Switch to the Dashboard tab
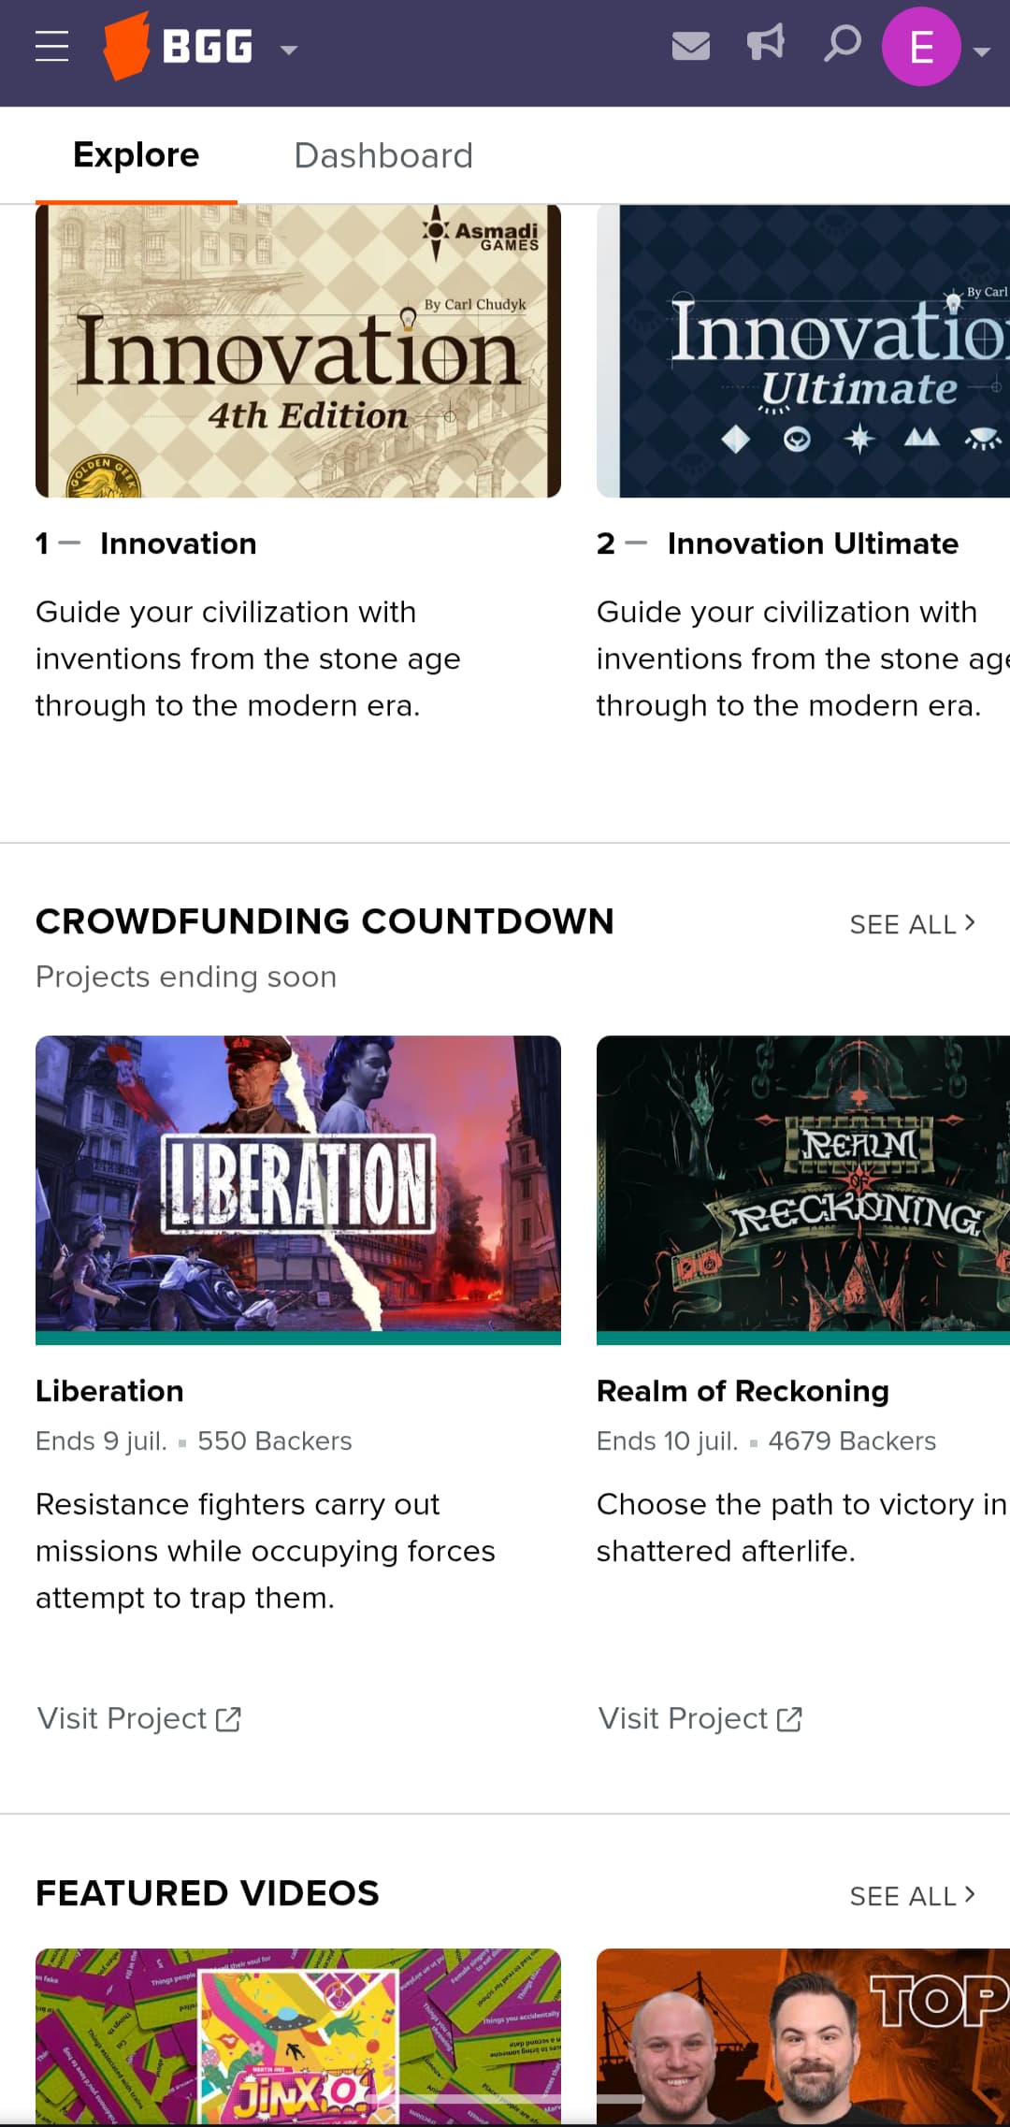Image resolution: width=1010 pixels, height=2127 pixels. (383, 155)
